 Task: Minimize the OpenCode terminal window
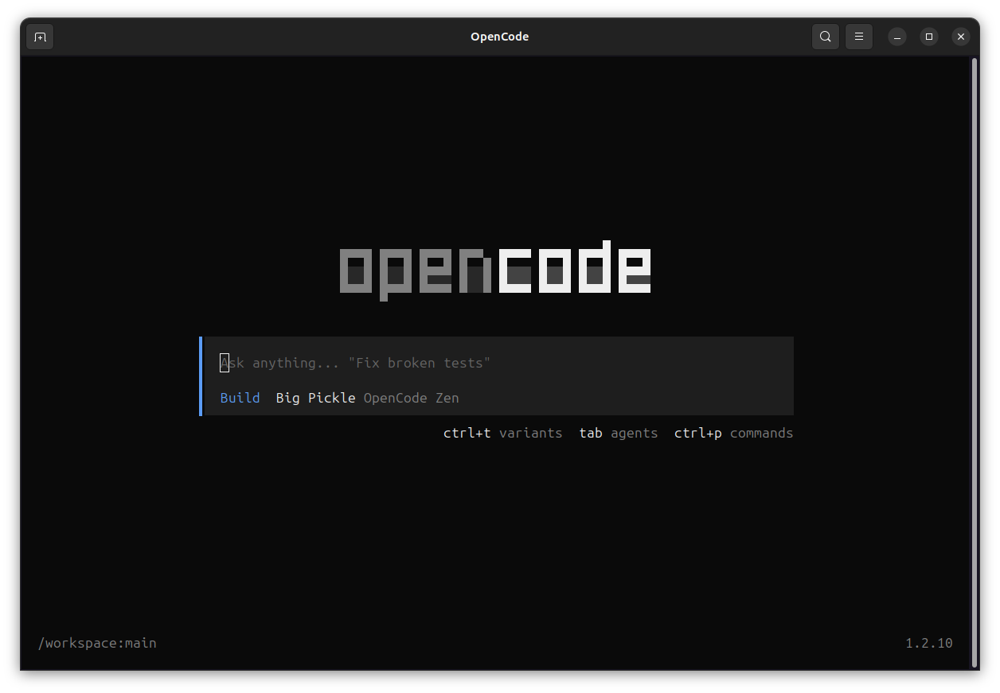pyautogui.click(x=897, y=36)
